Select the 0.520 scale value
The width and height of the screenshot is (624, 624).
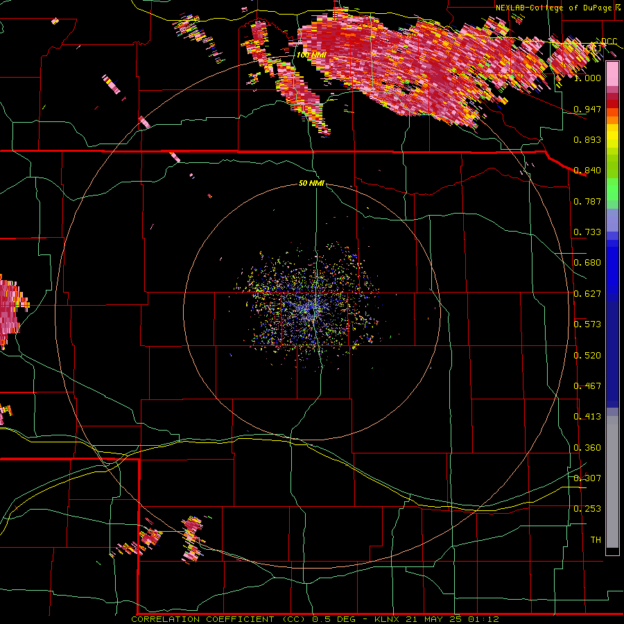pyautogui.click(x=587, y=356)
